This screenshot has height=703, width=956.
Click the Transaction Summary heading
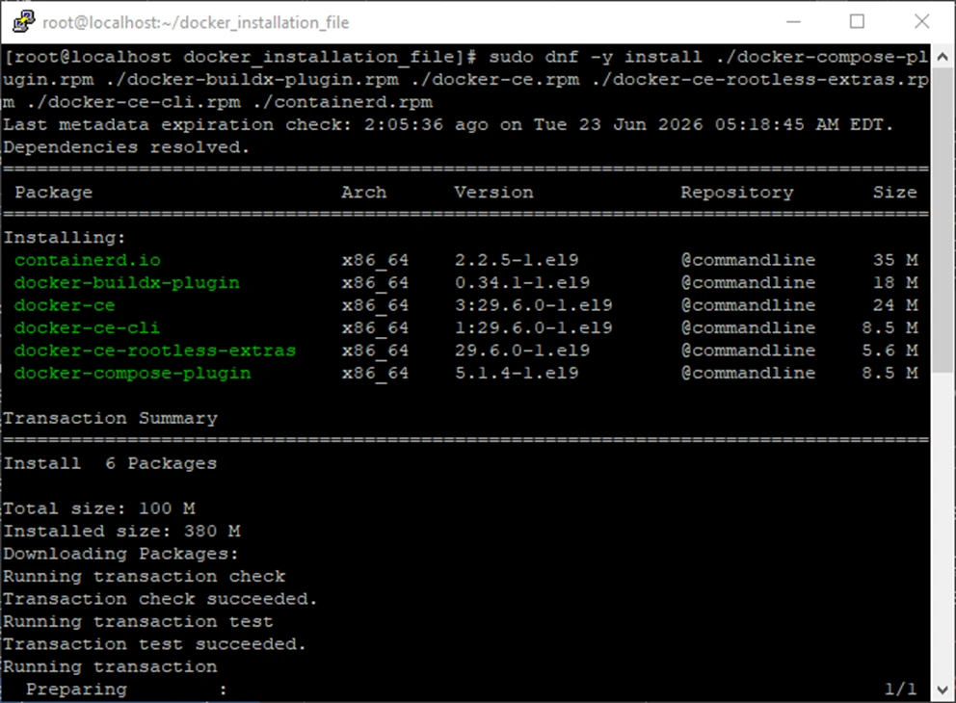(x=111, y=419)
